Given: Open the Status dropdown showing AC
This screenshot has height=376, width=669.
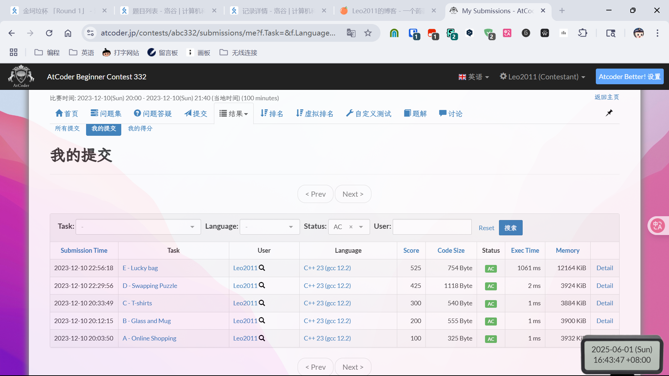Looking at the screenshot, I should coord(361,227).
